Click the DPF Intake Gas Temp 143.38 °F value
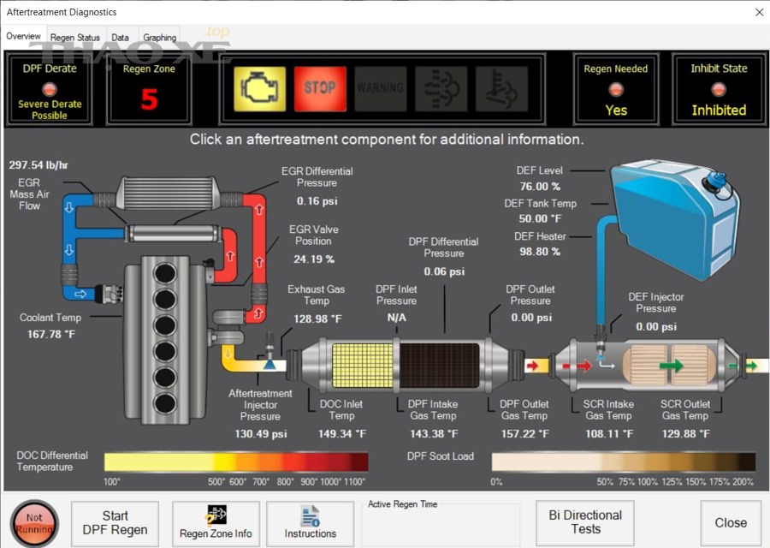The height and width of the screenshot is (548, 770). tap(434, 434)
